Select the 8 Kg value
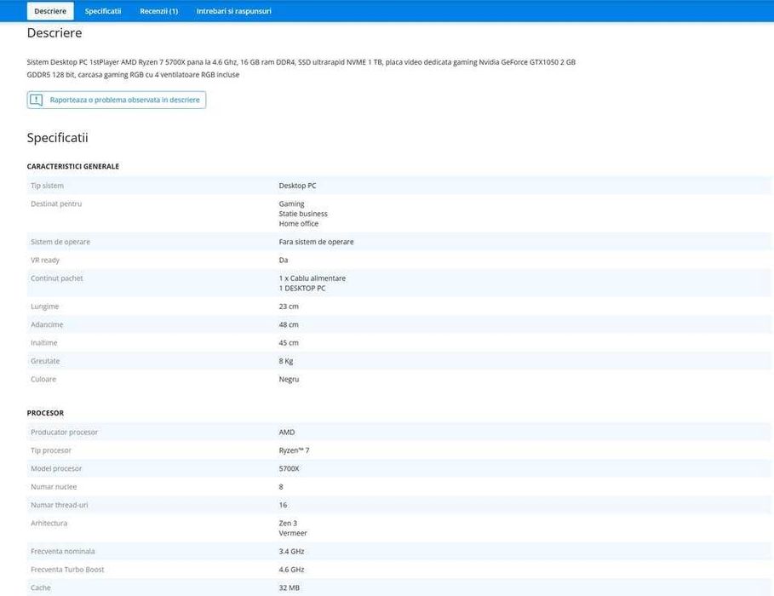Screen dimensions: 774x596 point(286,362)
